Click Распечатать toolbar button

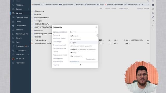[x=90, y=5]
